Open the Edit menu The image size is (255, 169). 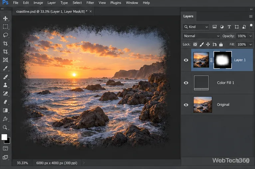26,3
